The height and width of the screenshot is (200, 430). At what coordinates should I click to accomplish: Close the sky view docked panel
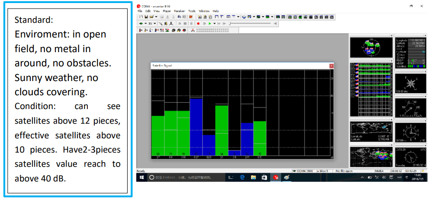coord(391,35)
